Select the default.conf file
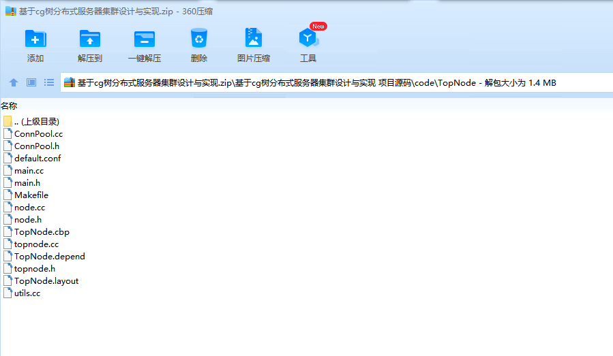Screen dimensions: 613x356 (38, 158)
